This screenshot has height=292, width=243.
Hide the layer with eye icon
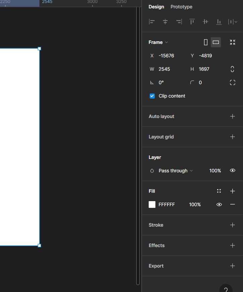tap(232, 170)
